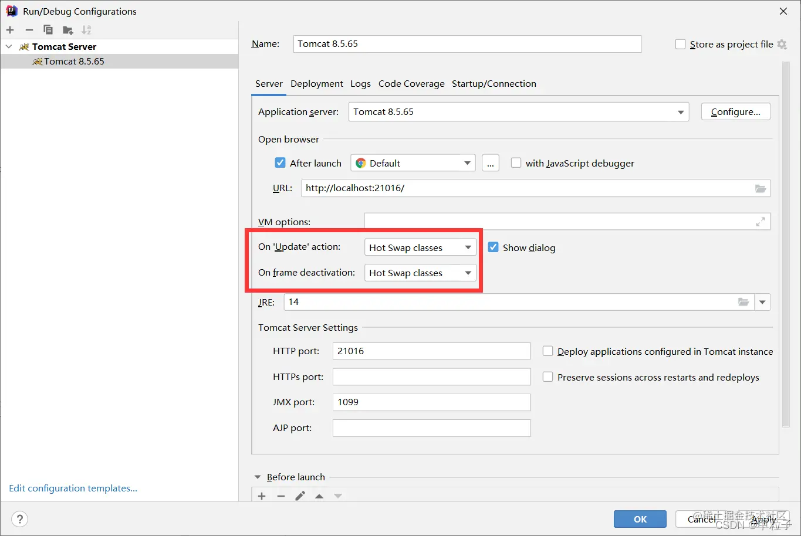
Task: Focus the HTTP port field
Action: 431,351
